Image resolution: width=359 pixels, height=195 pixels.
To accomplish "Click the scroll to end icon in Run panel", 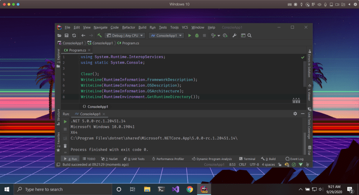I will click(65, 138).
